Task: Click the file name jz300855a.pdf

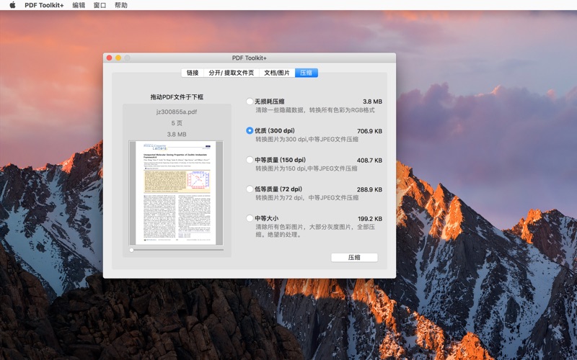Action: coord(177,112)
